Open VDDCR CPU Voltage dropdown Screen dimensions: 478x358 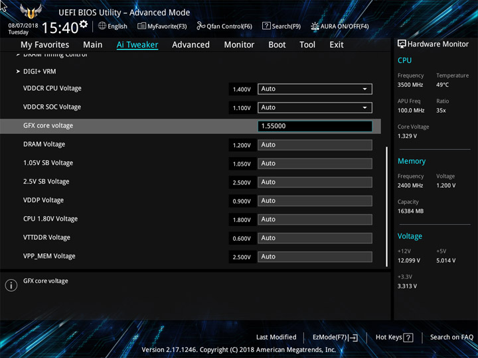(315, 89)
